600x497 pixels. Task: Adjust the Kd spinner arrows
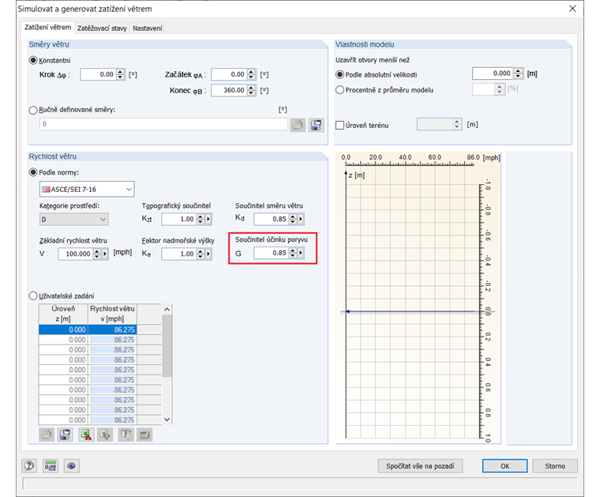point(293,219)
